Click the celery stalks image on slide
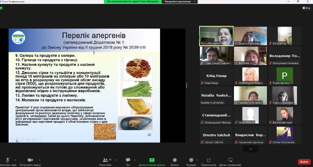The width and height of the screenshot is (313, 167). point(137,89)
